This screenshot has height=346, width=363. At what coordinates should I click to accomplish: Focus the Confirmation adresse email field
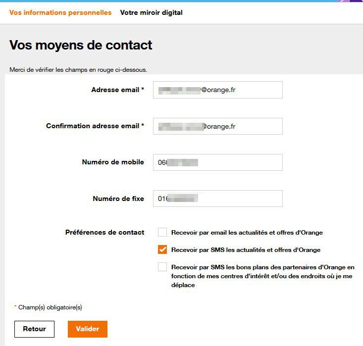[x=217, y=126]
